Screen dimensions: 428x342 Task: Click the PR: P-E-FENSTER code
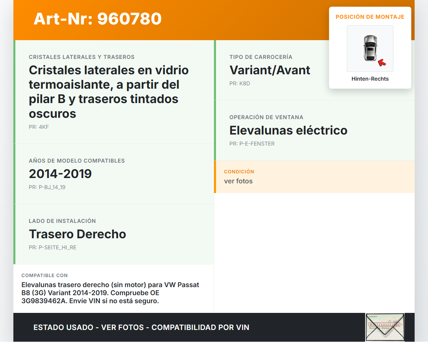(x=252, y=144)
